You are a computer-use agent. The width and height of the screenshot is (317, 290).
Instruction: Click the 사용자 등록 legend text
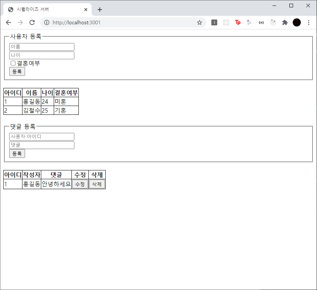[26, 36]
